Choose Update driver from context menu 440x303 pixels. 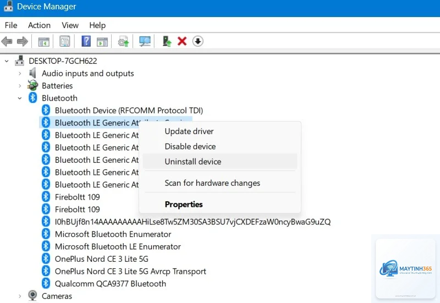pyautogui.click(x=220, y=131)
